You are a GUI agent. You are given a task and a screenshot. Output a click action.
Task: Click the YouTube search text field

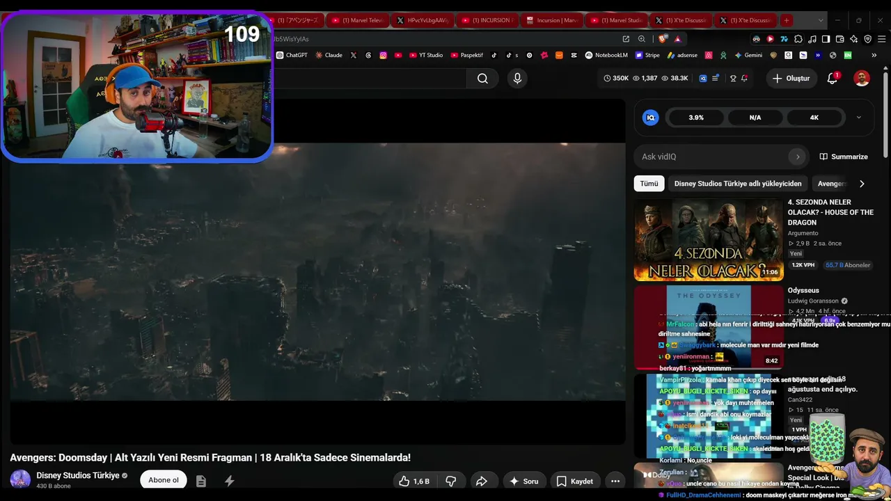(x=369, y=79)
